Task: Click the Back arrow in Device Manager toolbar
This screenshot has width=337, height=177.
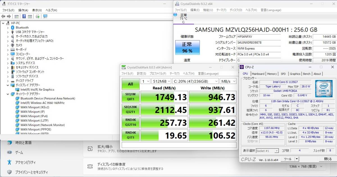Action: click(x=3, y=16)
